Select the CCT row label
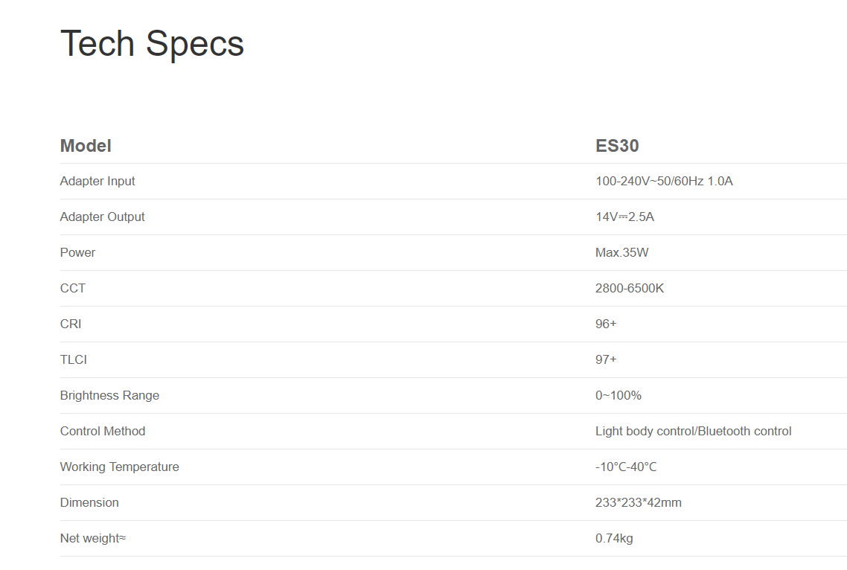847x570 pixels. click(x=72, y=288)
